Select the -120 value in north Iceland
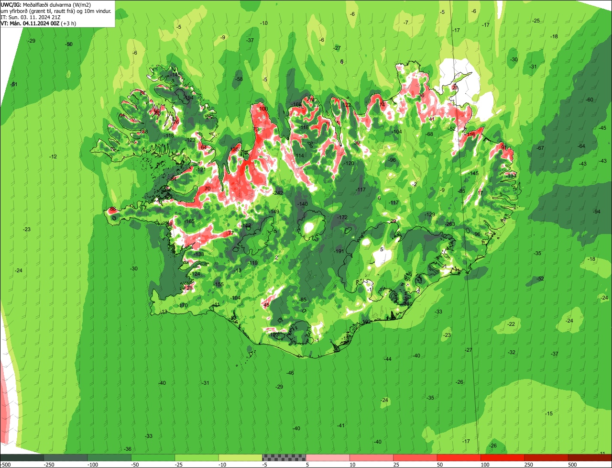612x468 pixels. point(350,163)
